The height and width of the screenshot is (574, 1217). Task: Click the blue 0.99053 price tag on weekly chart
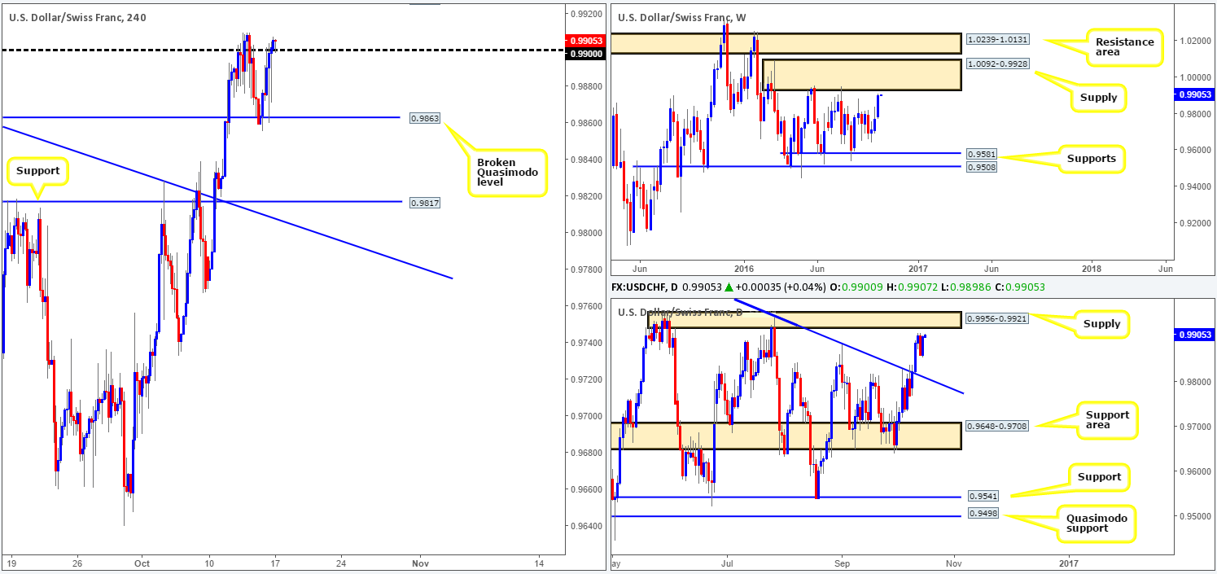click(x=1194, y=94)
